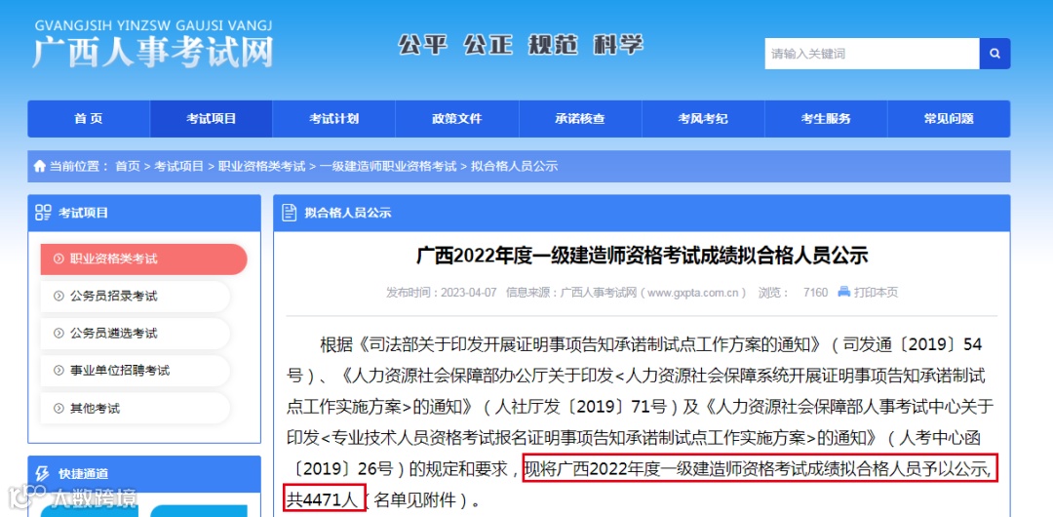Click the 广西人事考试网 site logo
Viewport: 1053px width, 517px height.
153,44
